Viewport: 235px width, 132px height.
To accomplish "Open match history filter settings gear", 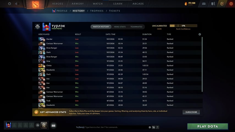I will click(x=200, y=34).
